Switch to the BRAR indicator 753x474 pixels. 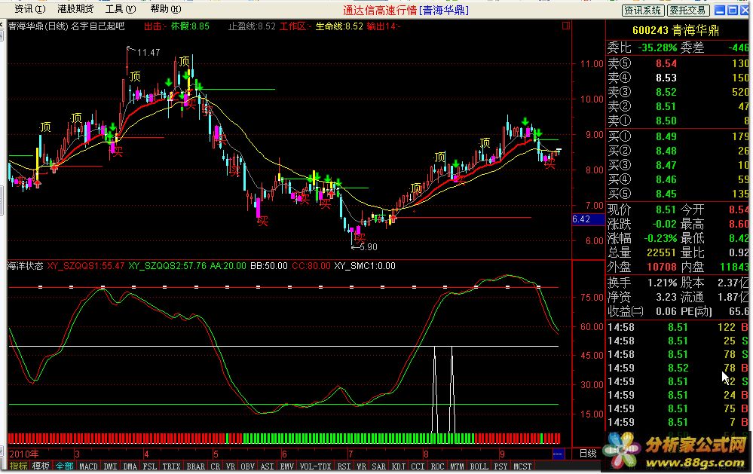coord(195,466)
